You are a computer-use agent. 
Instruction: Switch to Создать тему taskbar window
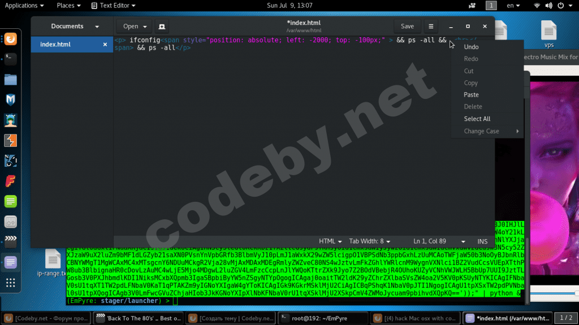(230, 318)
